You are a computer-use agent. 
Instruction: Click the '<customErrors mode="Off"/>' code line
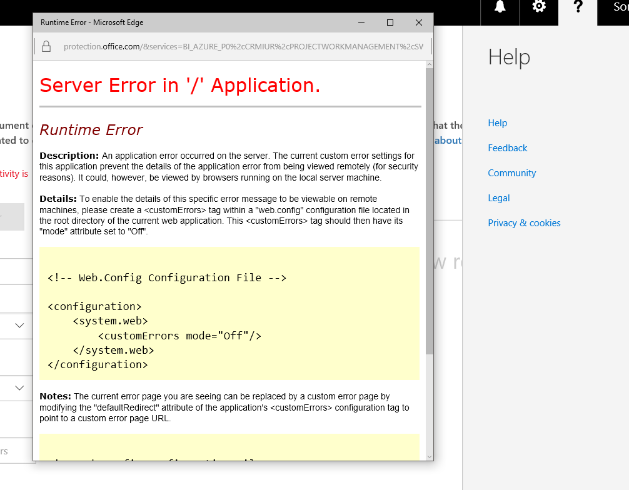tap(179, 336)
